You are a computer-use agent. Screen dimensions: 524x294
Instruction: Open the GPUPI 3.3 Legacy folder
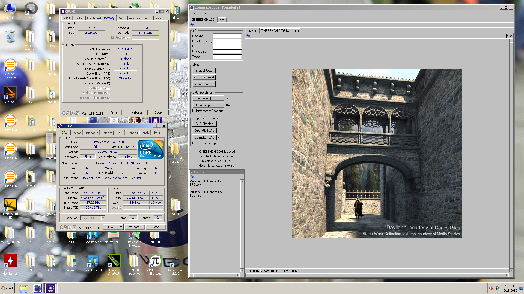point(176,152)
